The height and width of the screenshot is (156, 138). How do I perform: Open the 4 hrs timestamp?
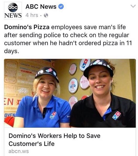tap(32, 15)
